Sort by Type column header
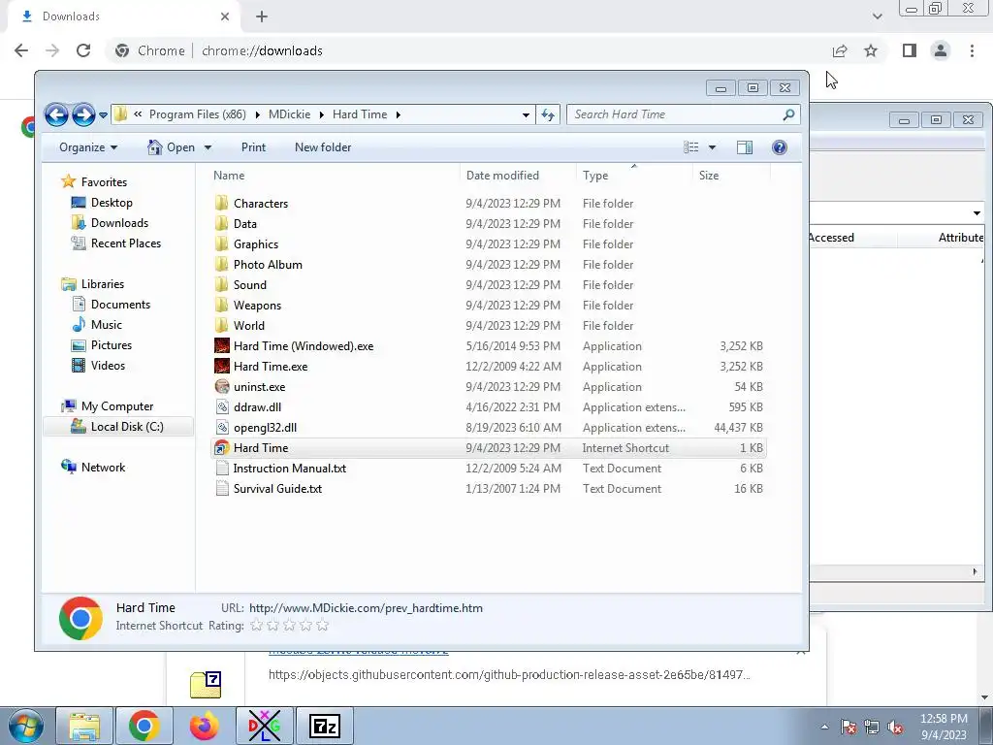This screenshot has height=745, width=993. tap(595, 176)
